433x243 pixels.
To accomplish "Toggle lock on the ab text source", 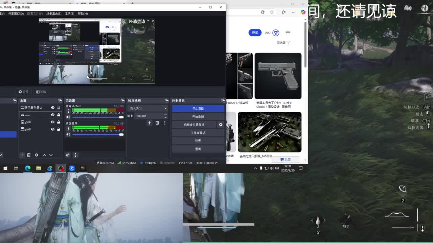I will (x=59, y=115).
